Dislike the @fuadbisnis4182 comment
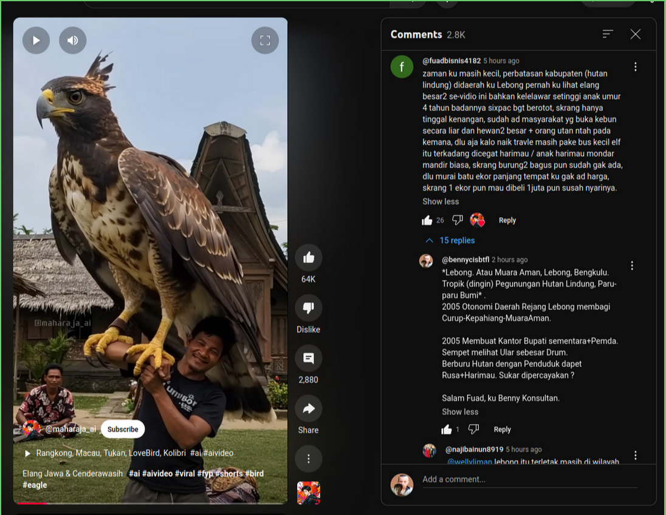Viewport: 666px width, 515px height. click(458, 220)
